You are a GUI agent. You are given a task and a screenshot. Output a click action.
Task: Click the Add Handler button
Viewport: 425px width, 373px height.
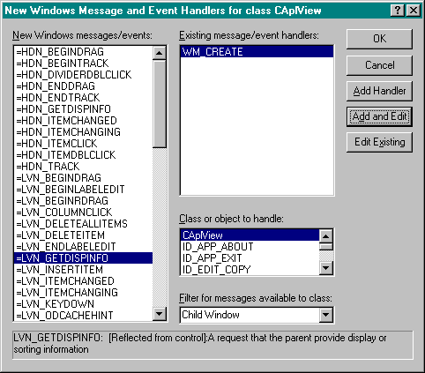379,91
